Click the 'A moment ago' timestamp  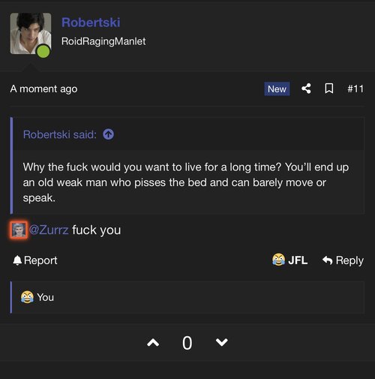point(43,89)
